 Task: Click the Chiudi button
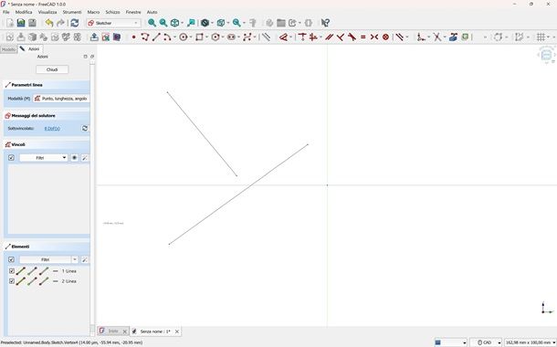(52, 69)
